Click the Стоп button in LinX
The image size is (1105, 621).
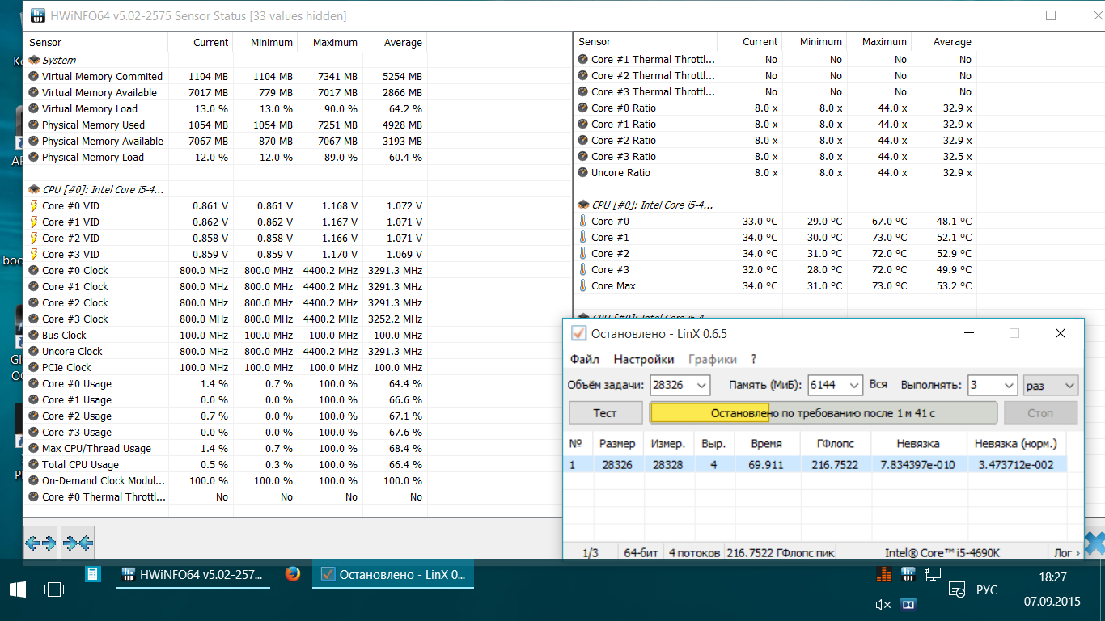(1040, 413)
